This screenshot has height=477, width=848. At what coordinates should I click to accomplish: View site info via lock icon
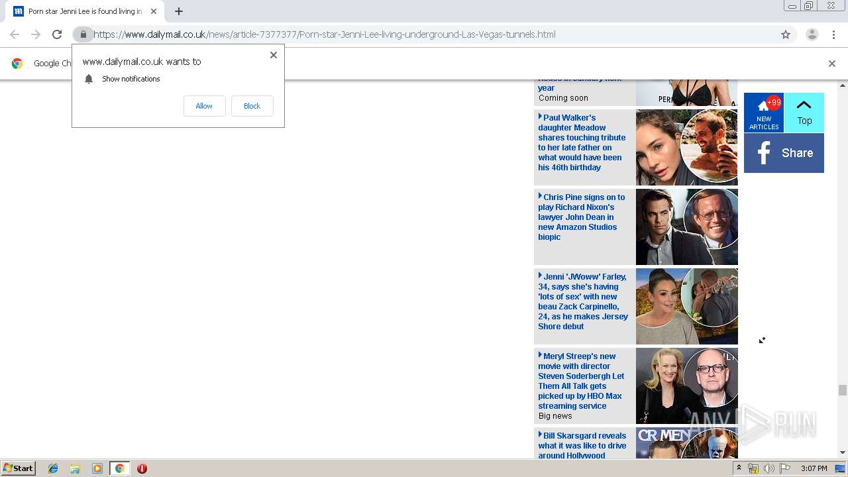coord(83,34)
